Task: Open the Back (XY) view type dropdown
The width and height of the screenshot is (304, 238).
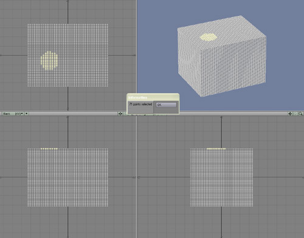Action: coord(13,114)
